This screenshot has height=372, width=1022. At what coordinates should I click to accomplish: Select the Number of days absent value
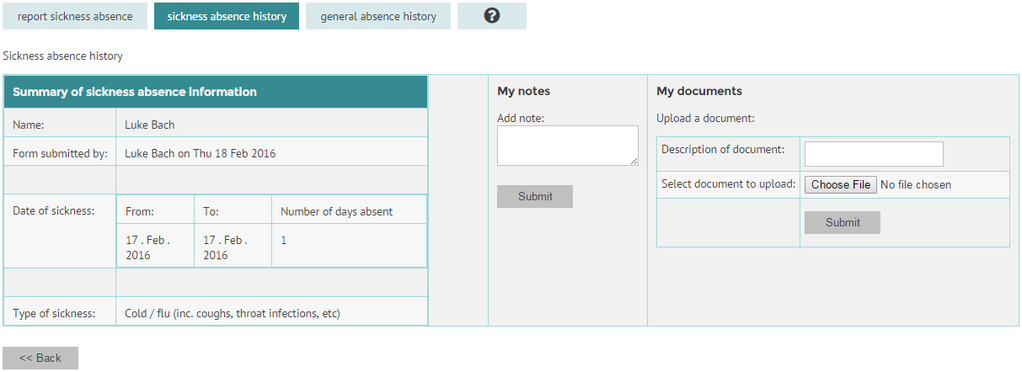coord(284,240)
